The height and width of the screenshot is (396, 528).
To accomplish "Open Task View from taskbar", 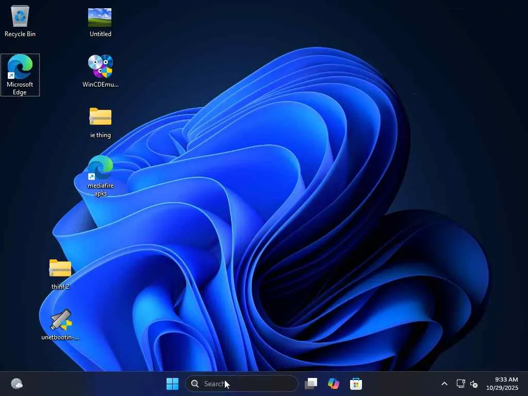I will point(311,384).
